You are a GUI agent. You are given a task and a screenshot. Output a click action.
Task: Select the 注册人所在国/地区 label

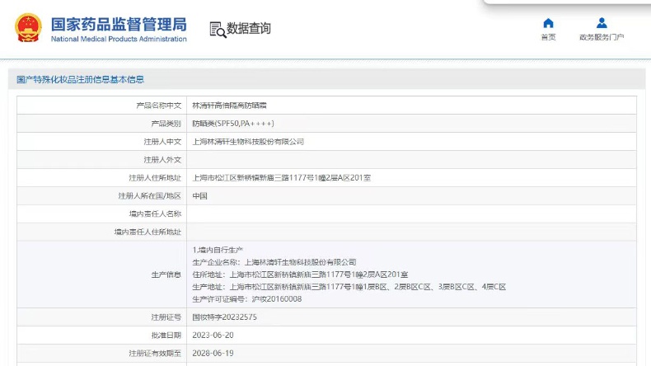point(150,195)
